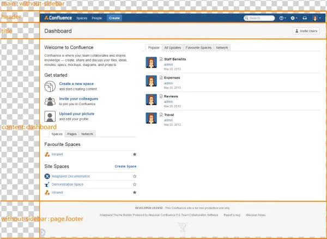
Task: Open the user avatar profile menu
Action: coord(317,18)
